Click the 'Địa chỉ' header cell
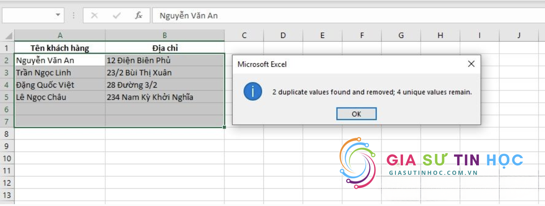 click(165, 48)
